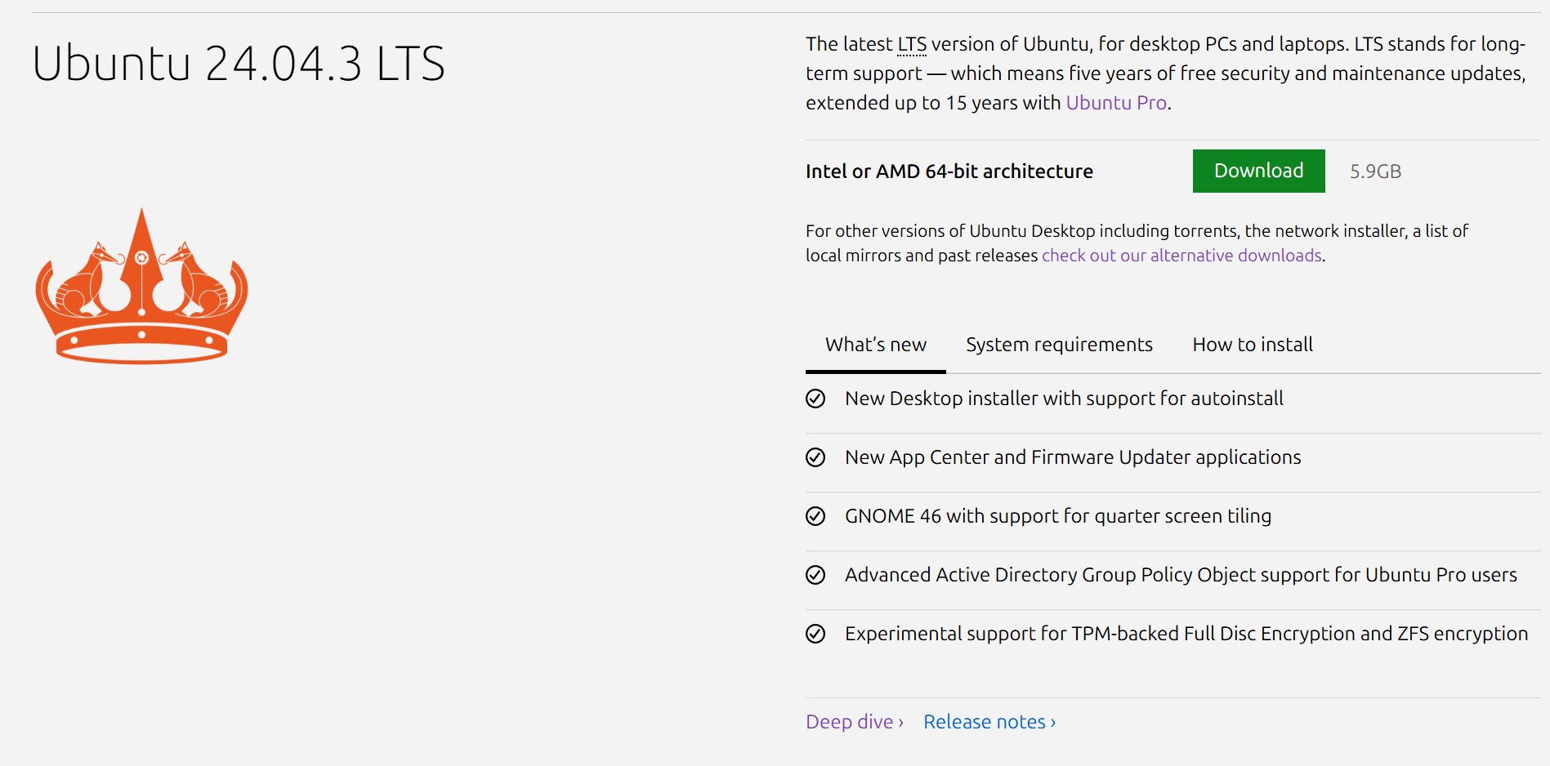Click 'GNOME 46 with support for quarter screen tiling'
The width and height of the screenshot is (1550, 766).
pyautogui.click(x=1058, y=516)
